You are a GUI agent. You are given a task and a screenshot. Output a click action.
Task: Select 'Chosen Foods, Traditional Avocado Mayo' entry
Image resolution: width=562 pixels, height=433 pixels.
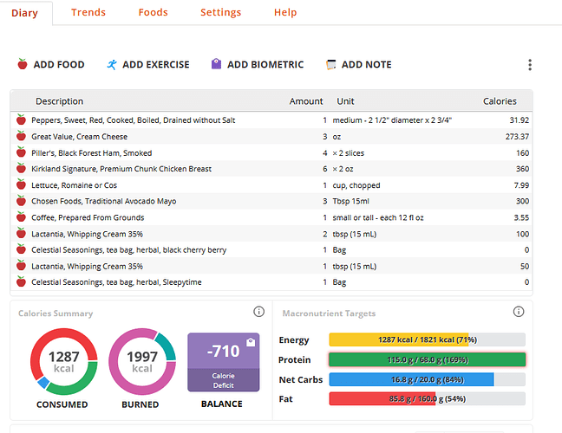point(103,201)
